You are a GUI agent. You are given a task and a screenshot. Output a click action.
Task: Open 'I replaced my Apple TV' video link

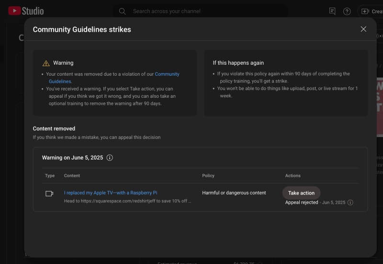point(111,193)
